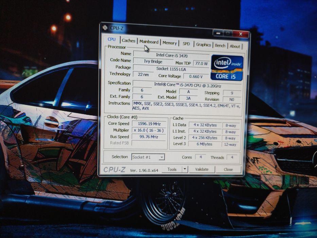Open the Socket #1 selection dropdown
This screenshot has width=317, height=238.
[x=148, y=157]
